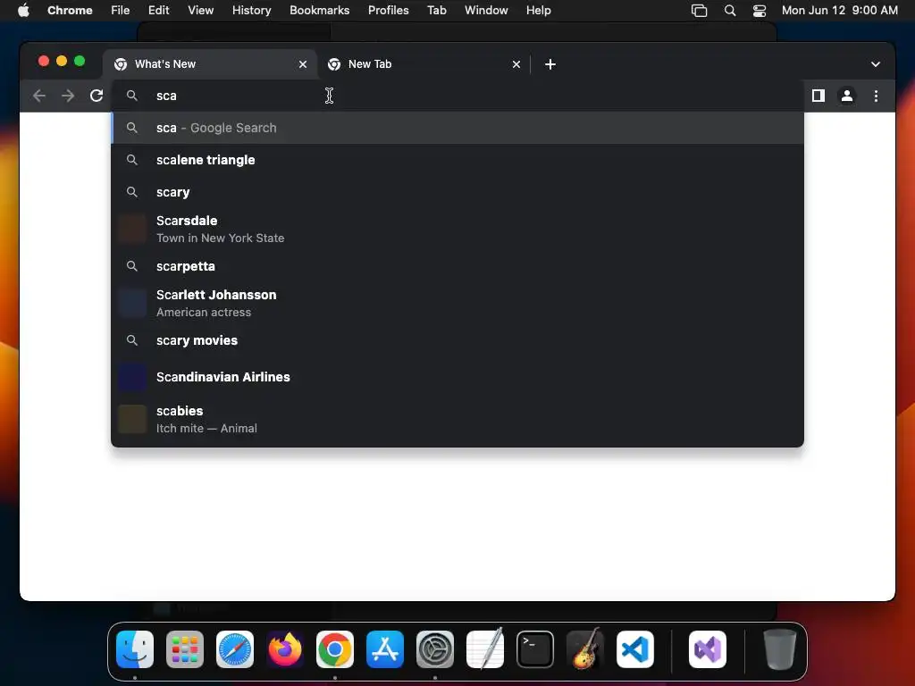Image resolution: width=915 pixels, height=686 pixels.
Task: Open TextEdit from the Dock
Action: pyautogui.click(x=485, y=648)
